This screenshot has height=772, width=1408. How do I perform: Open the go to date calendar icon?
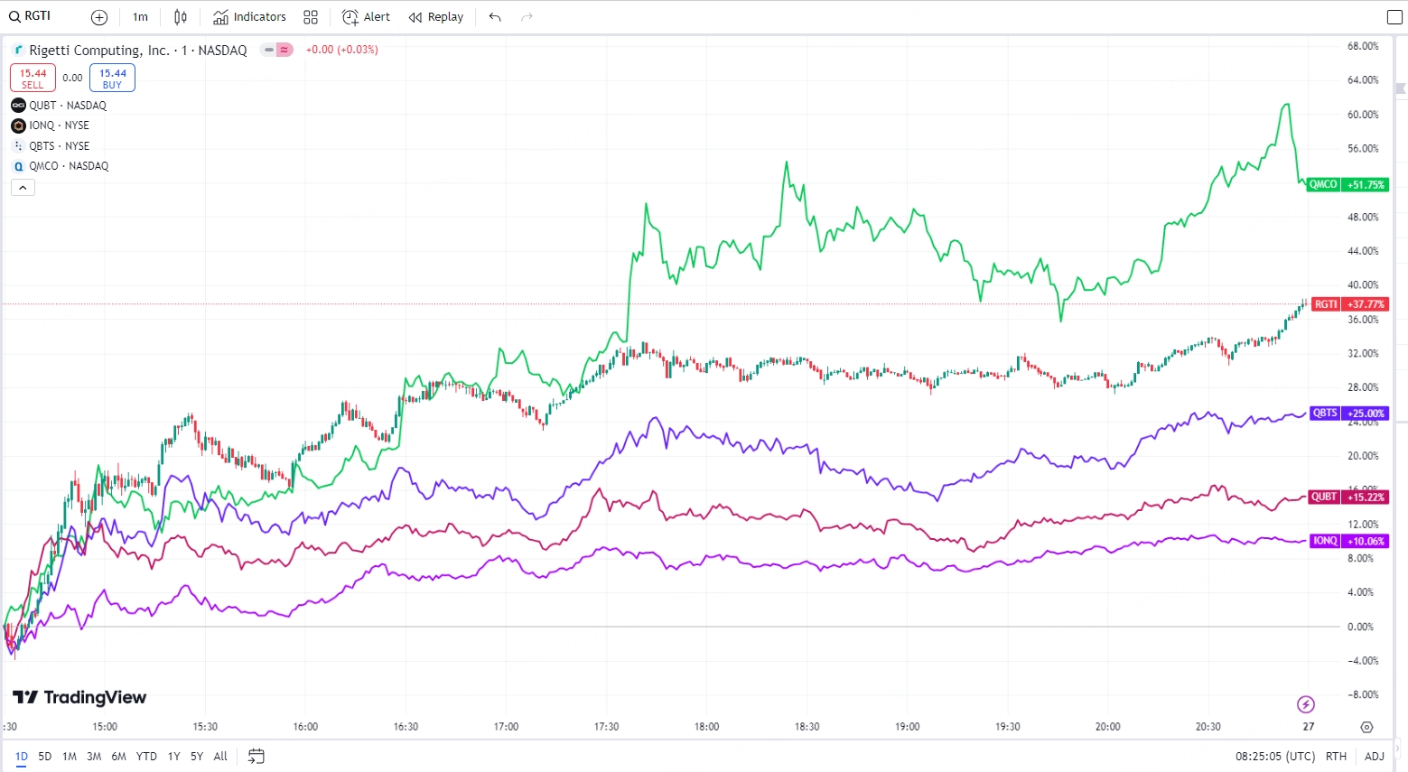tap(256, 756)
